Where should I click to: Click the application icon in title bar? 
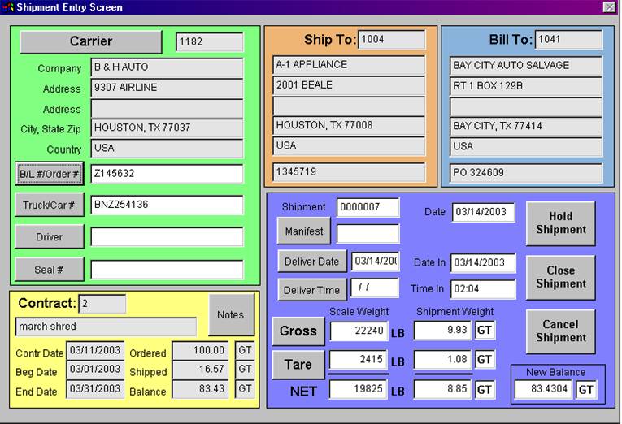(x=9, y=7)
